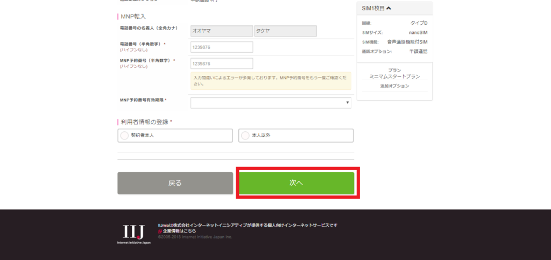Image resolution: width=551 pixels, height=260 pixels.
Task: Click the green 次へ button
Action: pos(296,183)
